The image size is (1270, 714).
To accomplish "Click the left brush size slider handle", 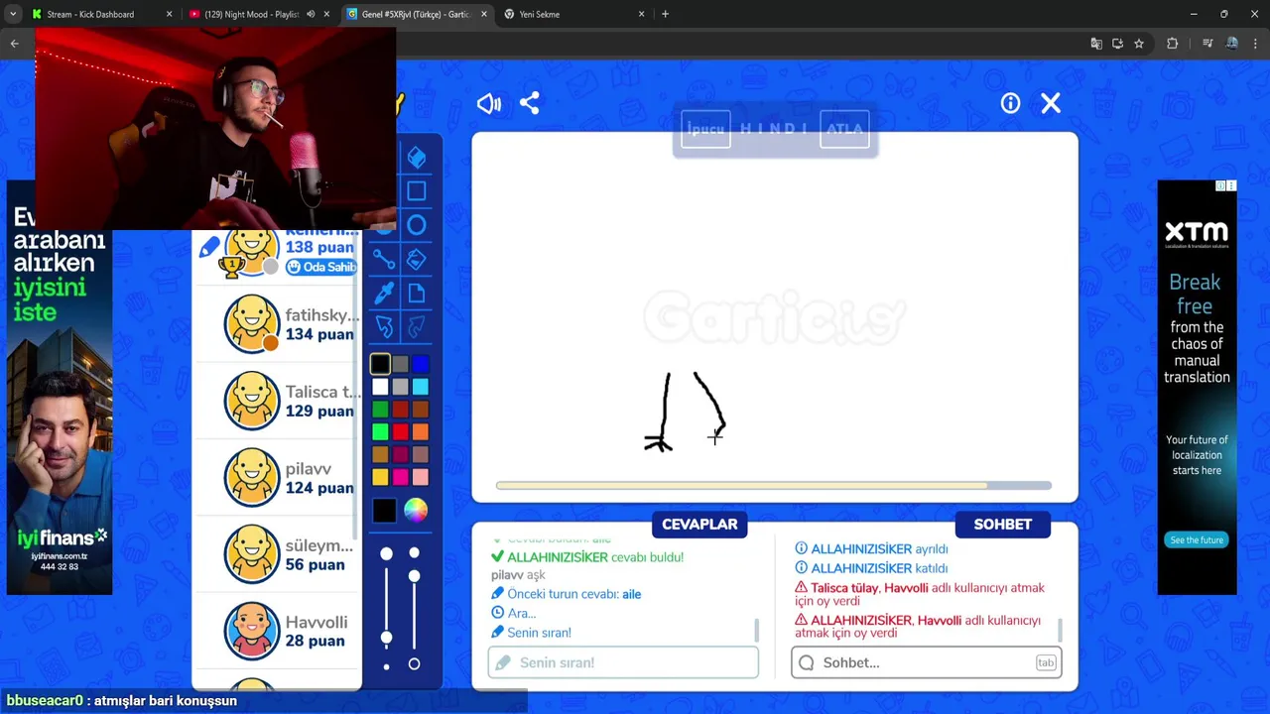I will point(387,638).
